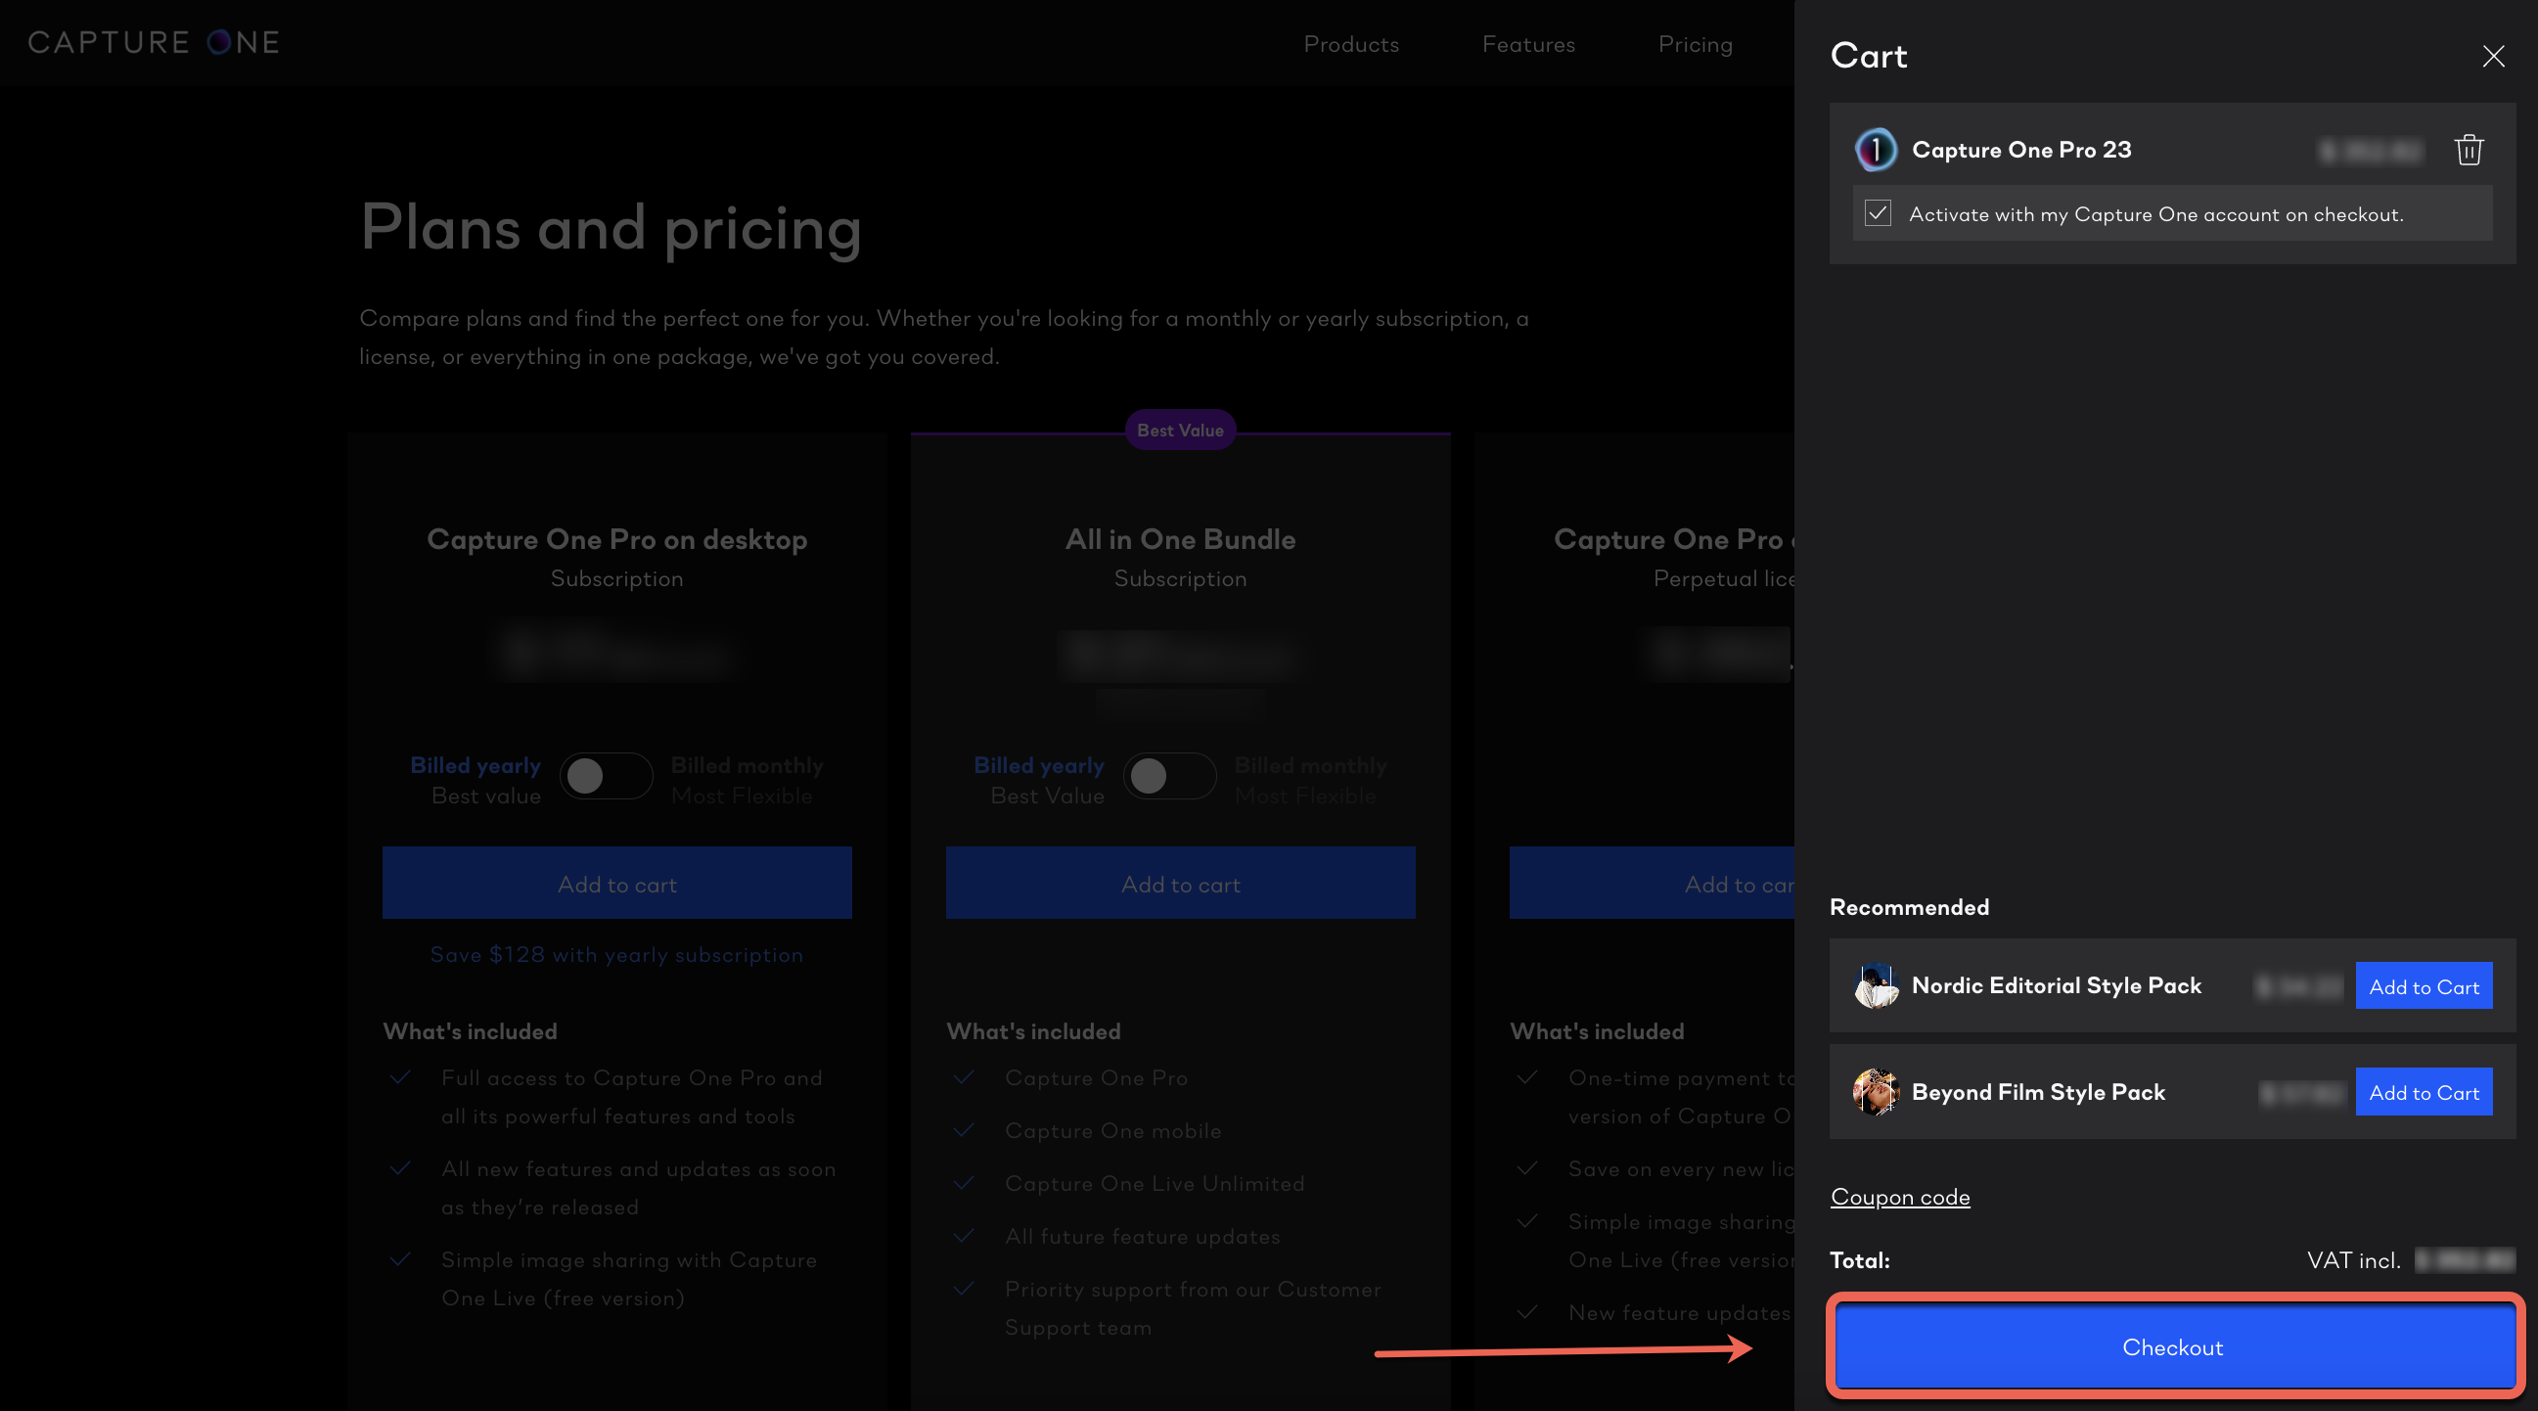The width and height of the screenshot is (2538, 1411).
Task: Click the Beyond Film Style Pack title
Action: pyautogui.click(x=2037, y=1092)
